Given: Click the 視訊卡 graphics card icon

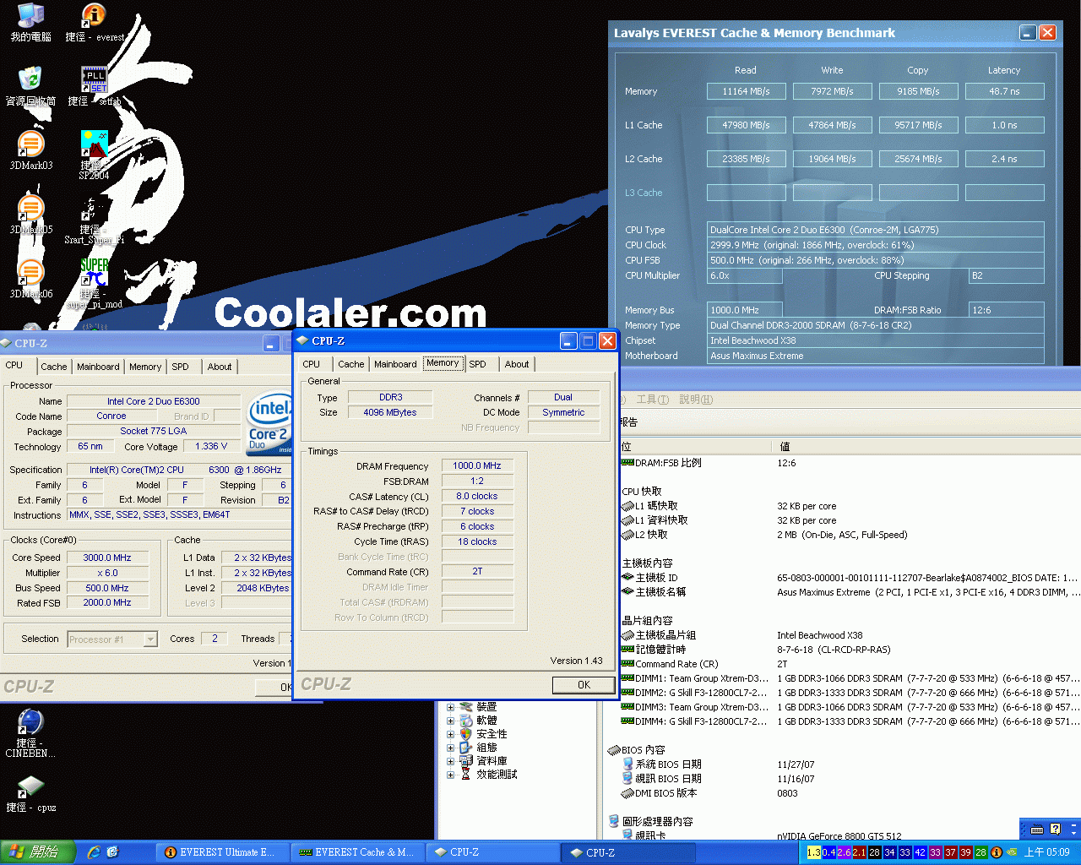Looking at the screenshot, I should click(x=627, y=835).
